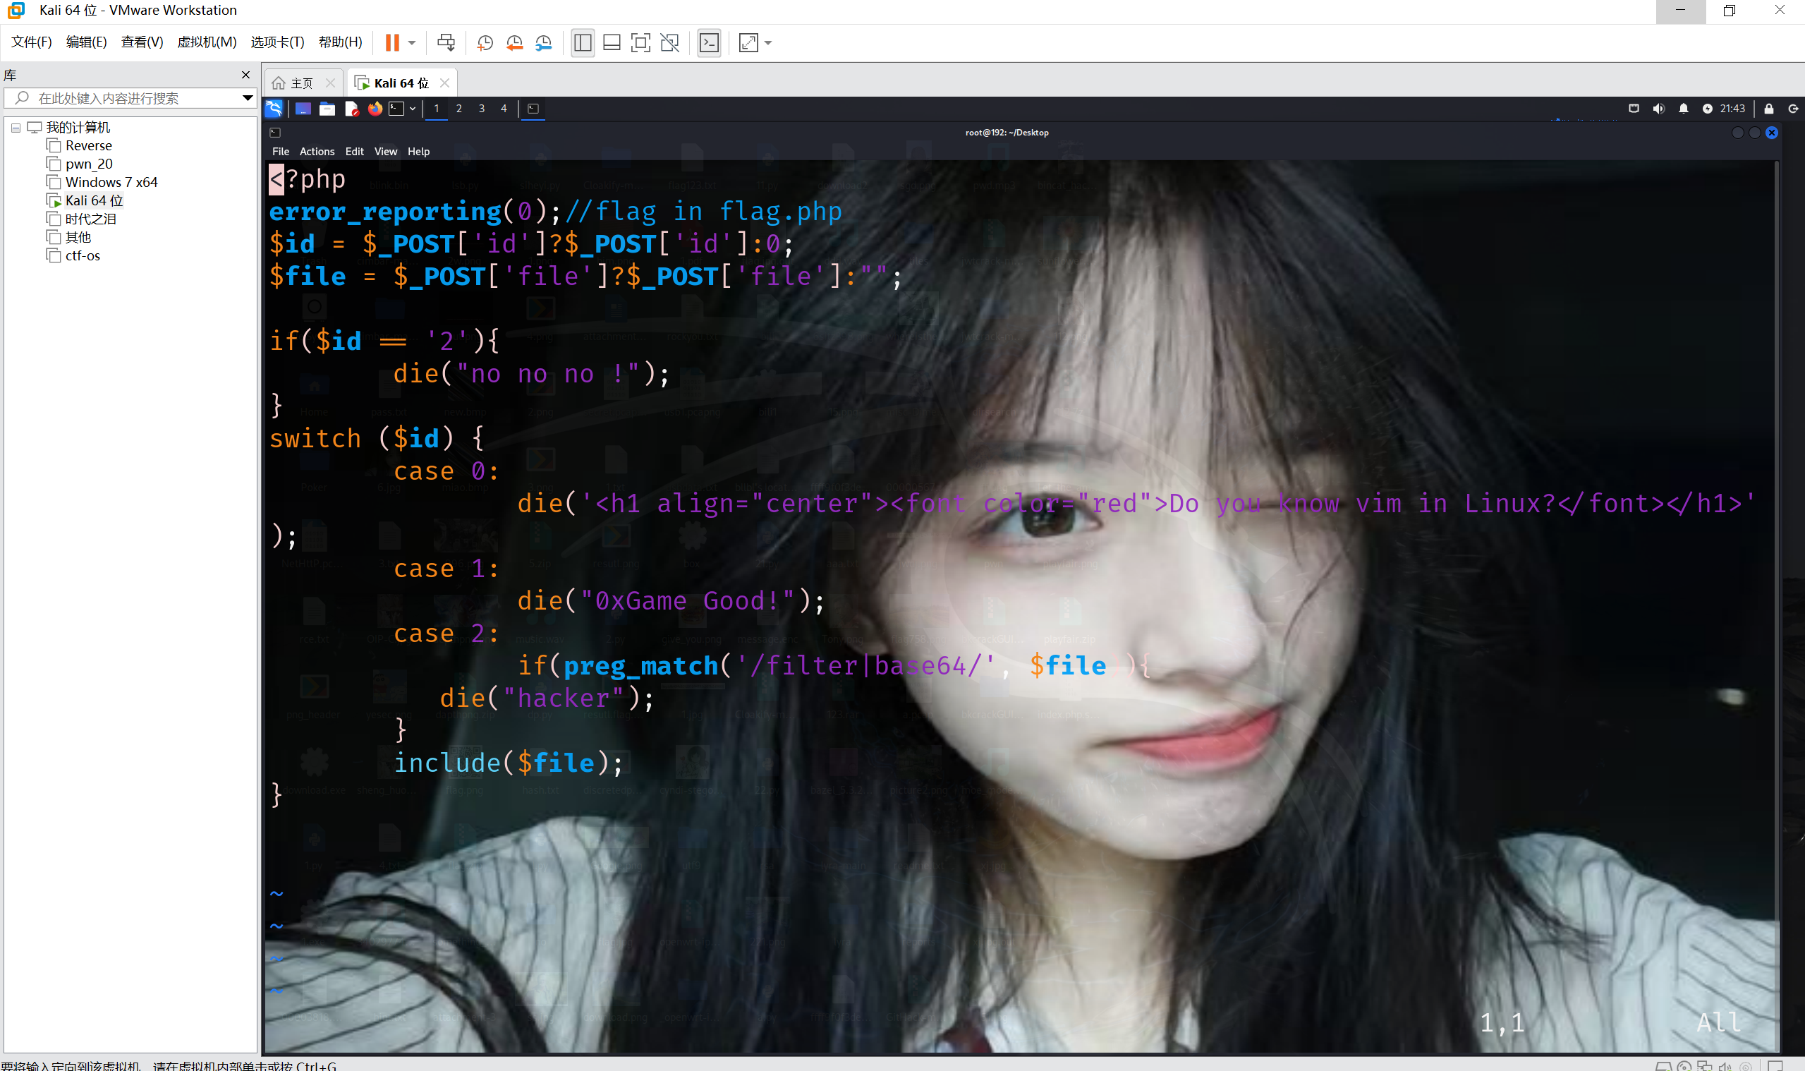Launch terminal emulator from Kali panel
The width and height of the screenshot is (1805, 1071).
(396, 108)
